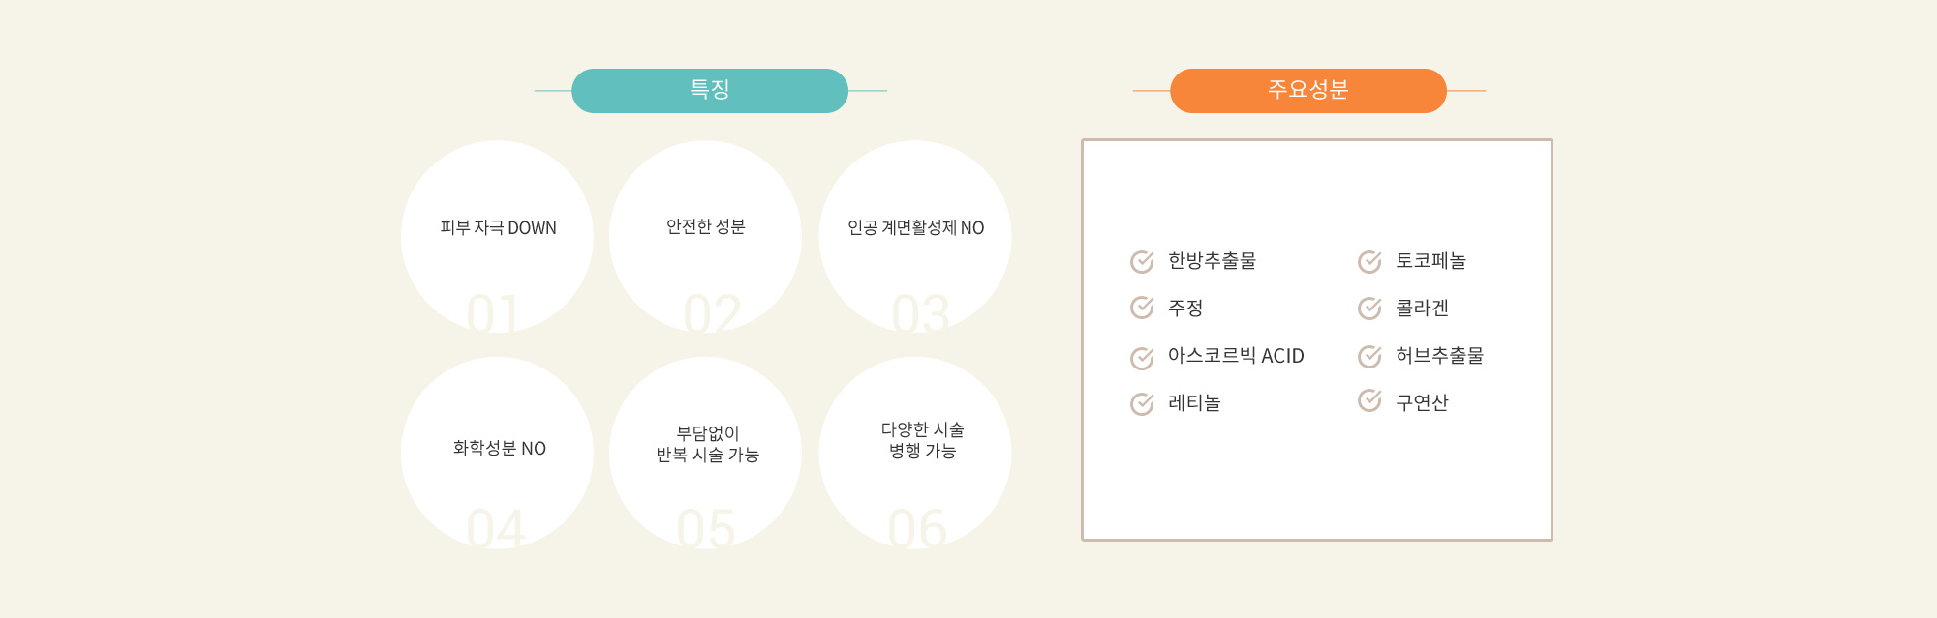The image size is (1937, 618).
Task: Click the check icon beside 허브추출물
Action: (x=1369, y=357)
